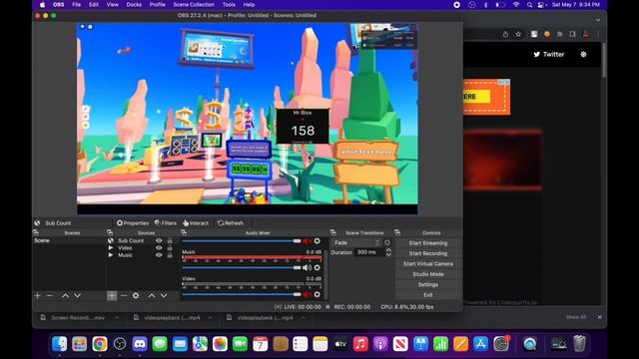Pop out the Audio Mixer dock icon

(184, 232)
